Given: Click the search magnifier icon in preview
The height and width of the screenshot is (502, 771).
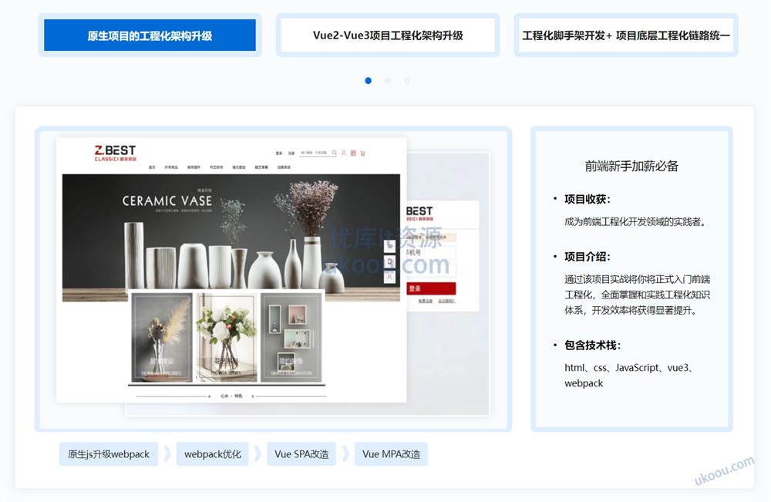Looking at the screenshot, I should (x=335, y=153).
